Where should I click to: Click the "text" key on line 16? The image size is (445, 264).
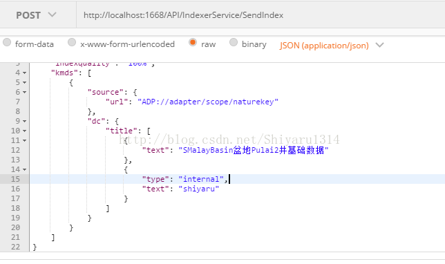point(155,189)
